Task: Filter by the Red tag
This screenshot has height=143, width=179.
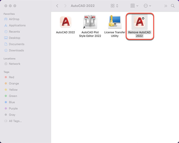Action: (9, 77)
